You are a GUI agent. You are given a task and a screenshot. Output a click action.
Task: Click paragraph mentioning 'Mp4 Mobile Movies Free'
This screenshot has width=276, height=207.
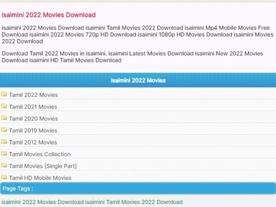point(138,34)
